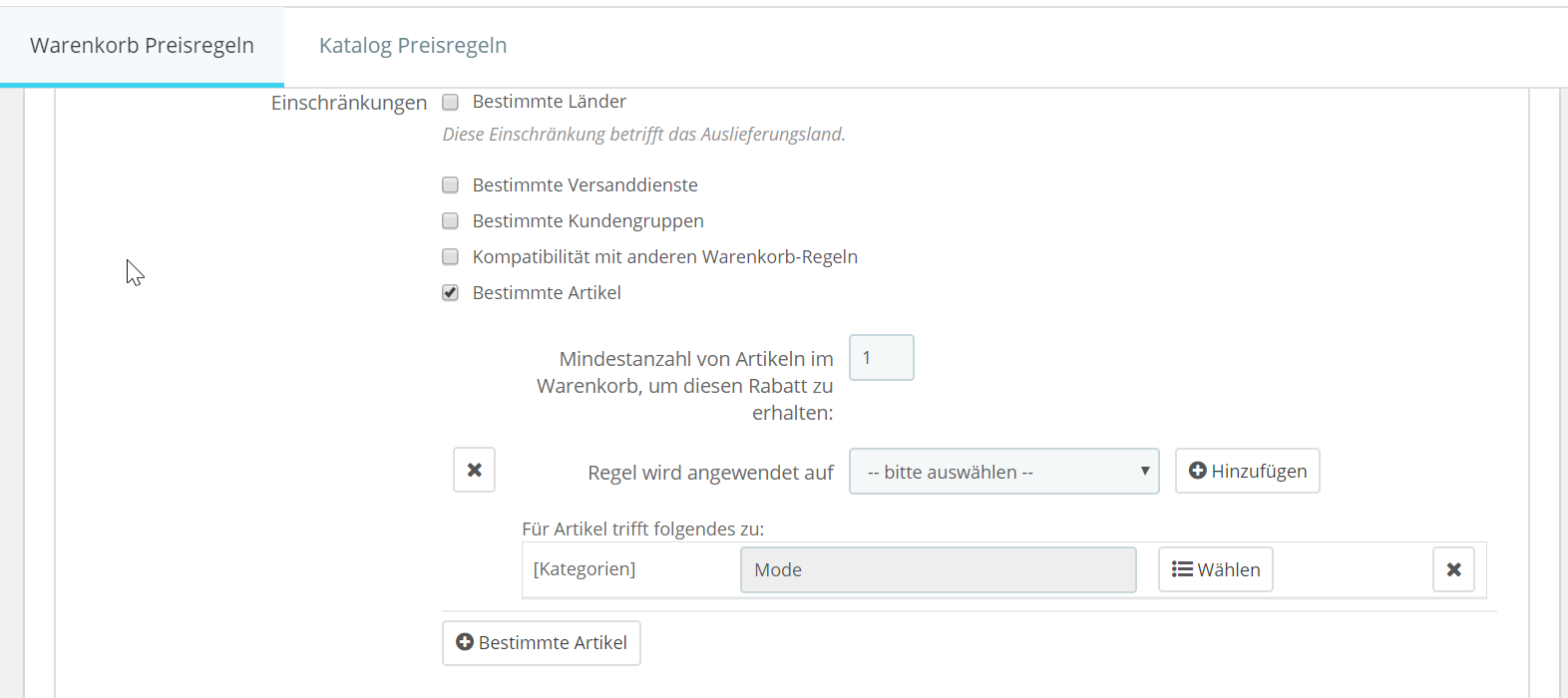Open category chooser via Wählen
This screenshot has height=698, width=1568.
point(1215,569)
